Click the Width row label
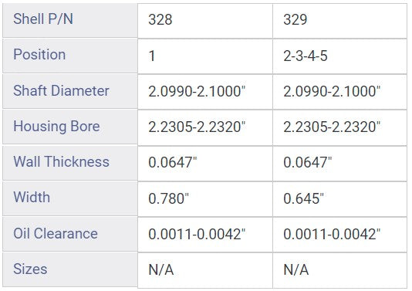This screenshot has height=291, width=412. [x=70, y=198]
